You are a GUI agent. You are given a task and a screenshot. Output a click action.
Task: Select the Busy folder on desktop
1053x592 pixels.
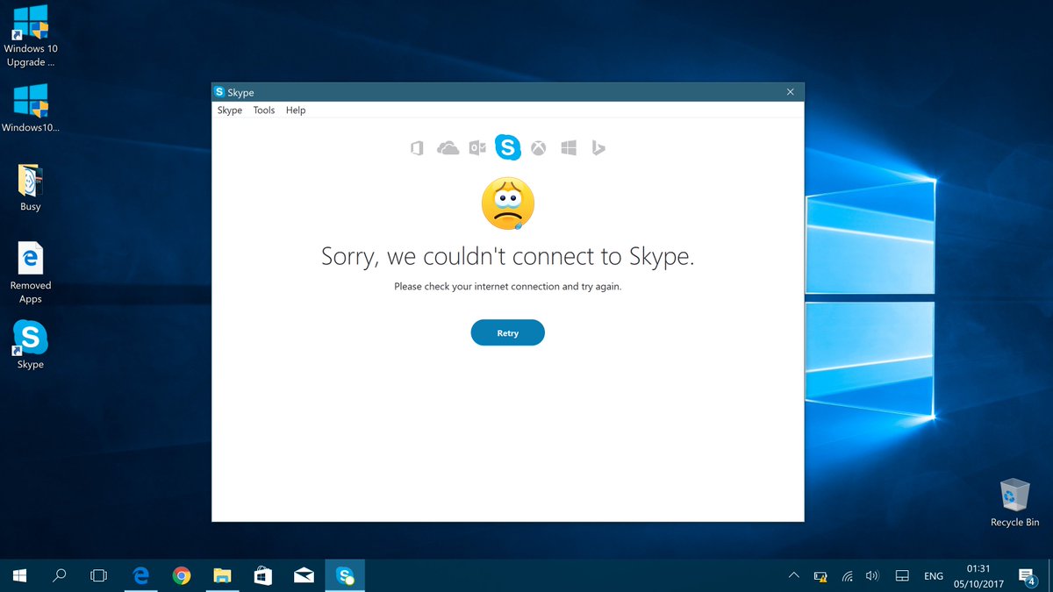(x=30, y=187)
